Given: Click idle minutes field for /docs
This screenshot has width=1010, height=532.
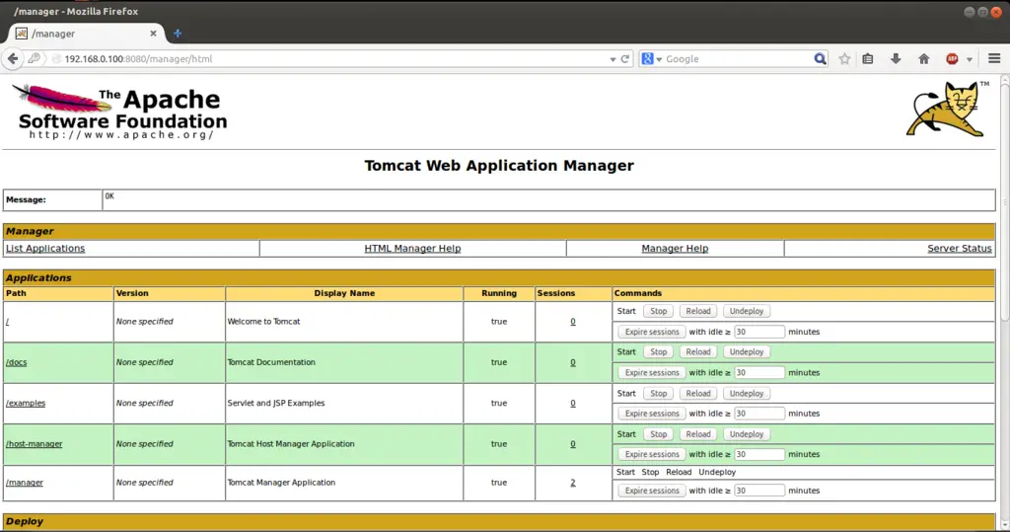Looking at the screenshot, I should [x=758, y=373].
